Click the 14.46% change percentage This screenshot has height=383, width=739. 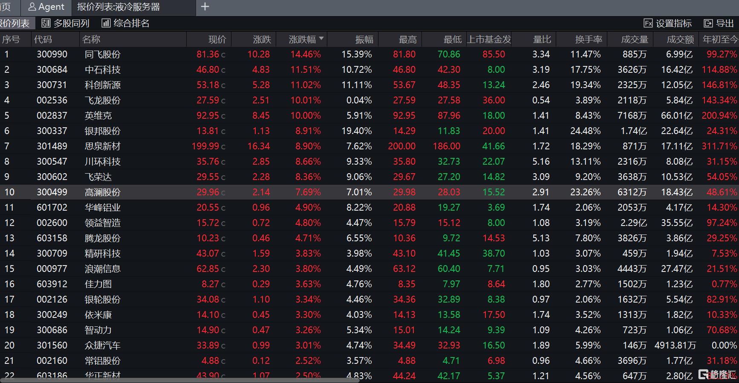pyautogui.click(x=306, y=54)
